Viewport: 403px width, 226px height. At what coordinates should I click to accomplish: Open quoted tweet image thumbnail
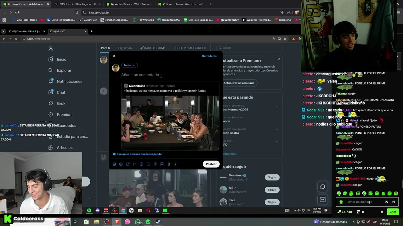point(170,122)
